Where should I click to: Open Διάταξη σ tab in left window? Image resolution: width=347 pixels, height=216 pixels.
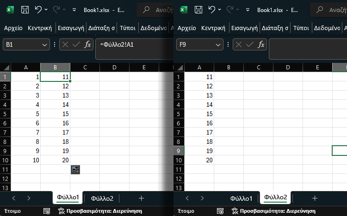[x=101, y=28]
